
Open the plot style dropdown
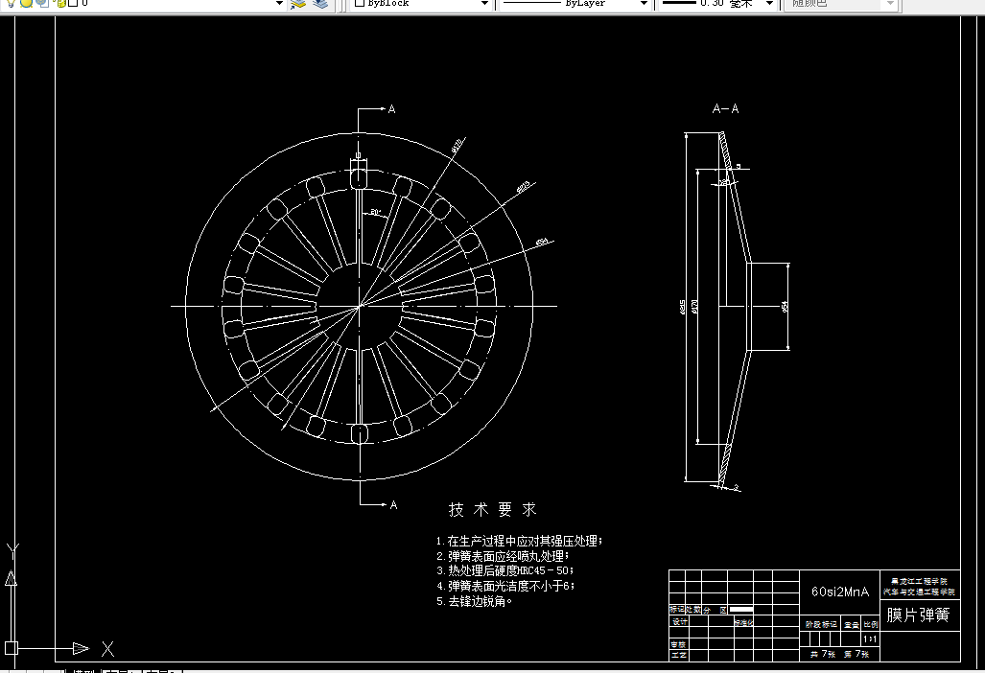[x=890, y=3]
